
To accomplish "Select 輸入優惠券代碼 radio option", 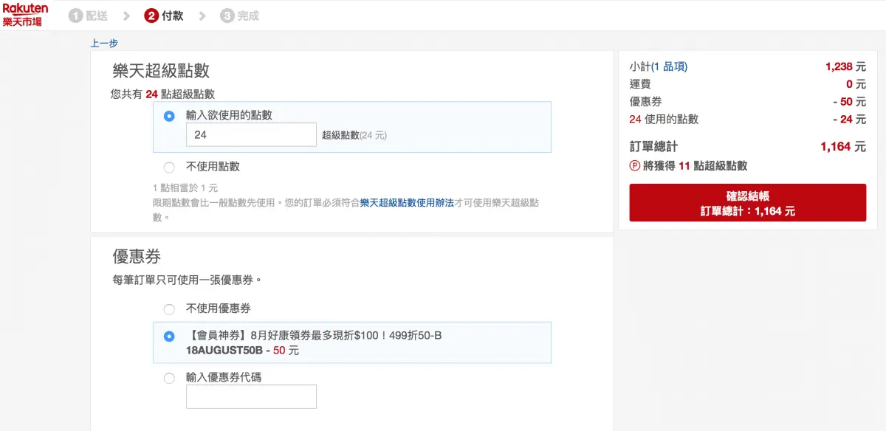I will click(x=170, y=378).
